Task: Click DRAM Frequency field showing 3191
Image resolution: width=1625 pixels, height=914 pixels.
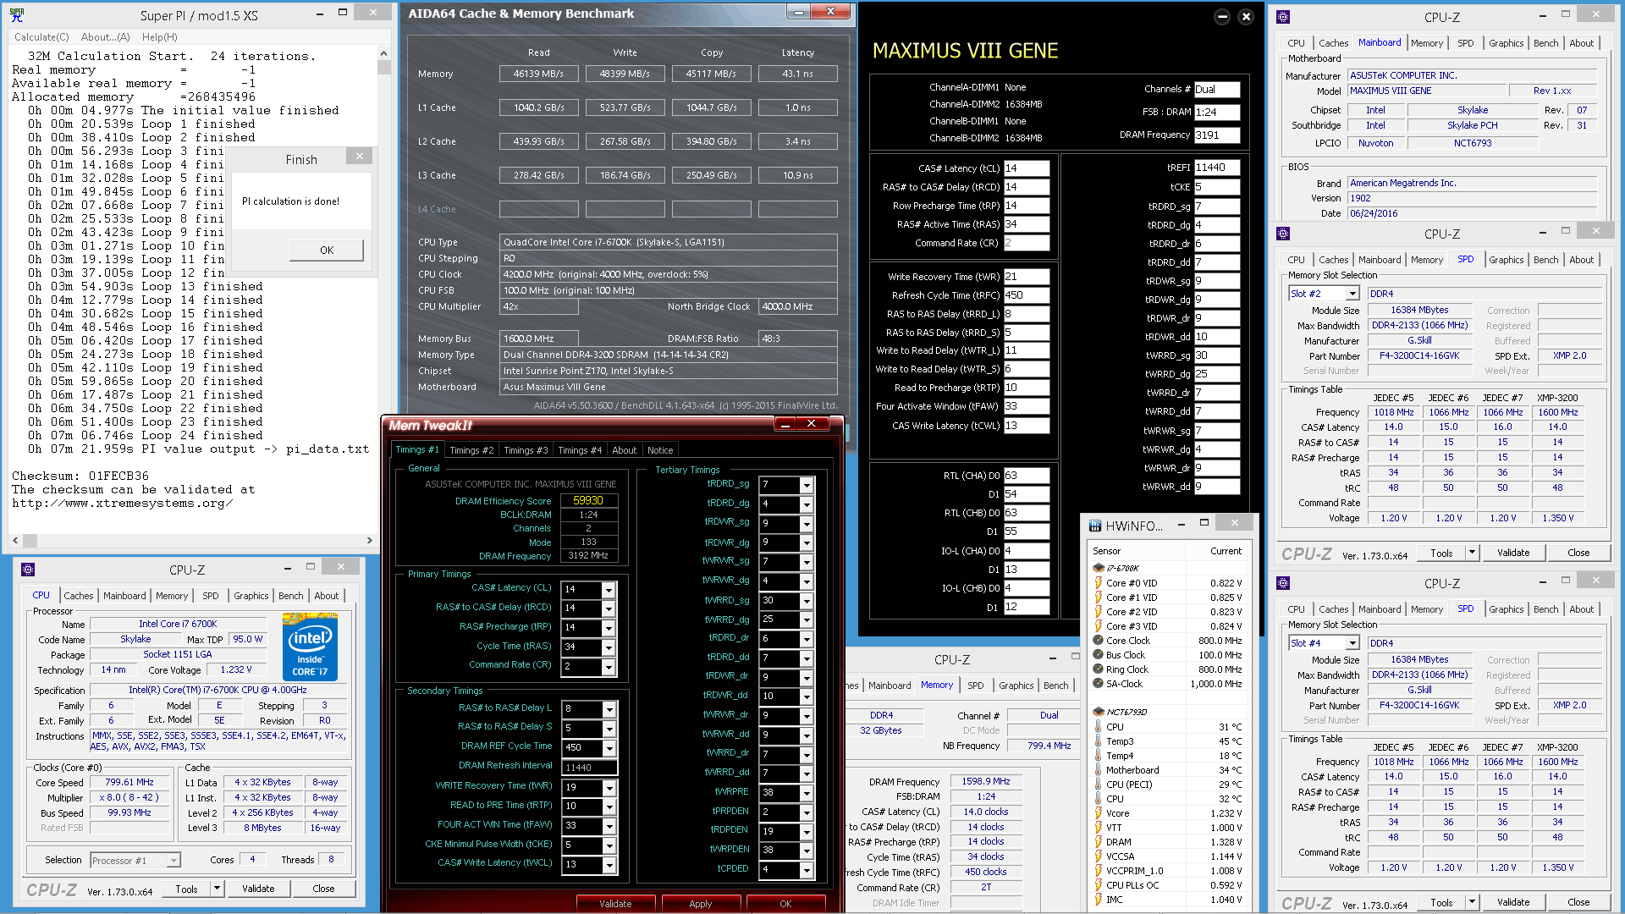Action: pyautogui.click(x=1216, y=135)
